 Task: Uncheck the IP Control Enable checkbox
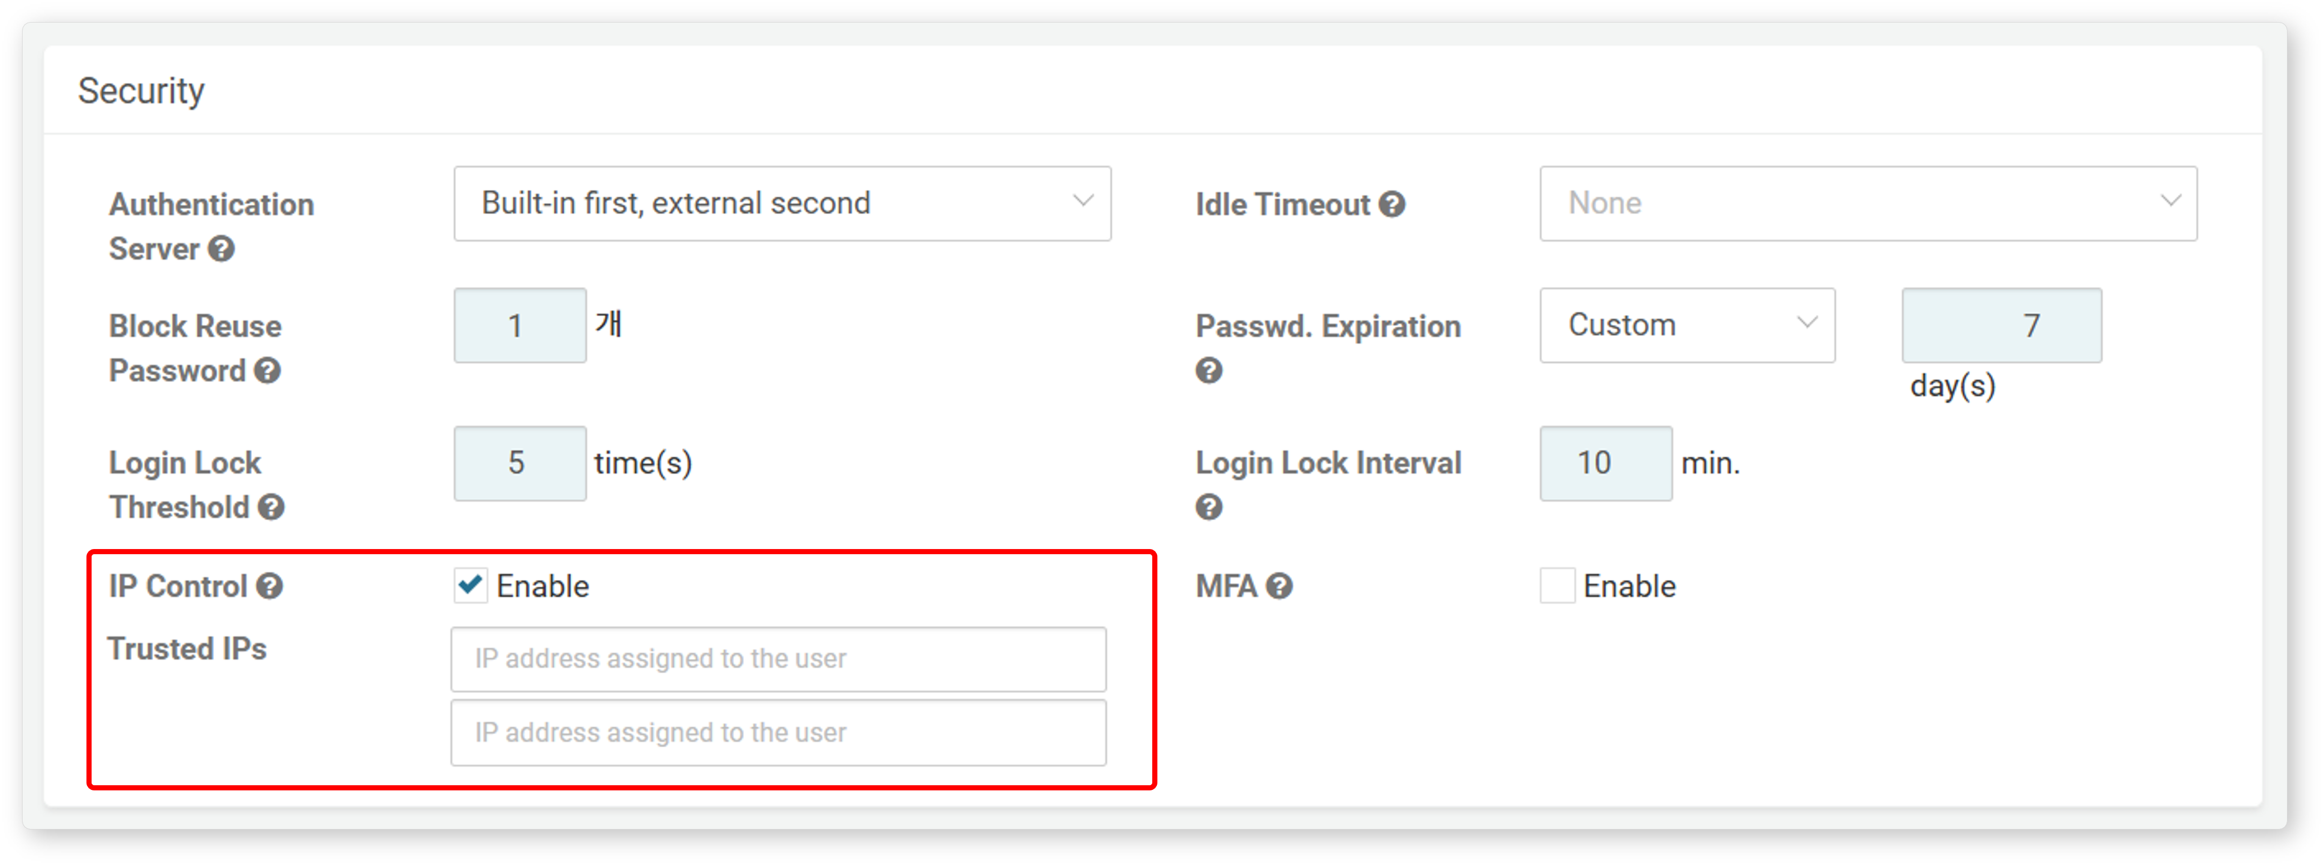tap(470, 586)
